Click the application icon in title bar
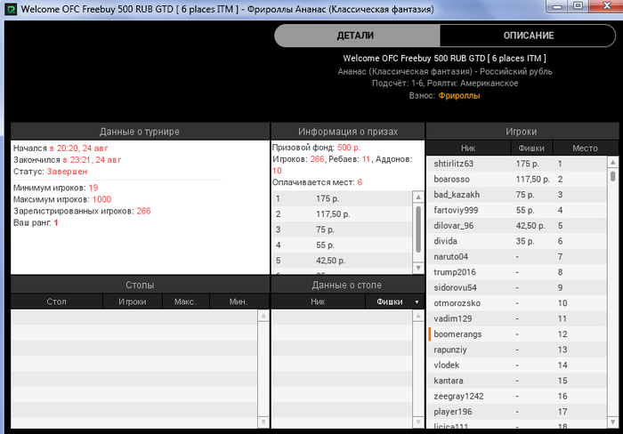Image resolution: width=623 pixels, height=434 pixels. click(x=11, y=9)
